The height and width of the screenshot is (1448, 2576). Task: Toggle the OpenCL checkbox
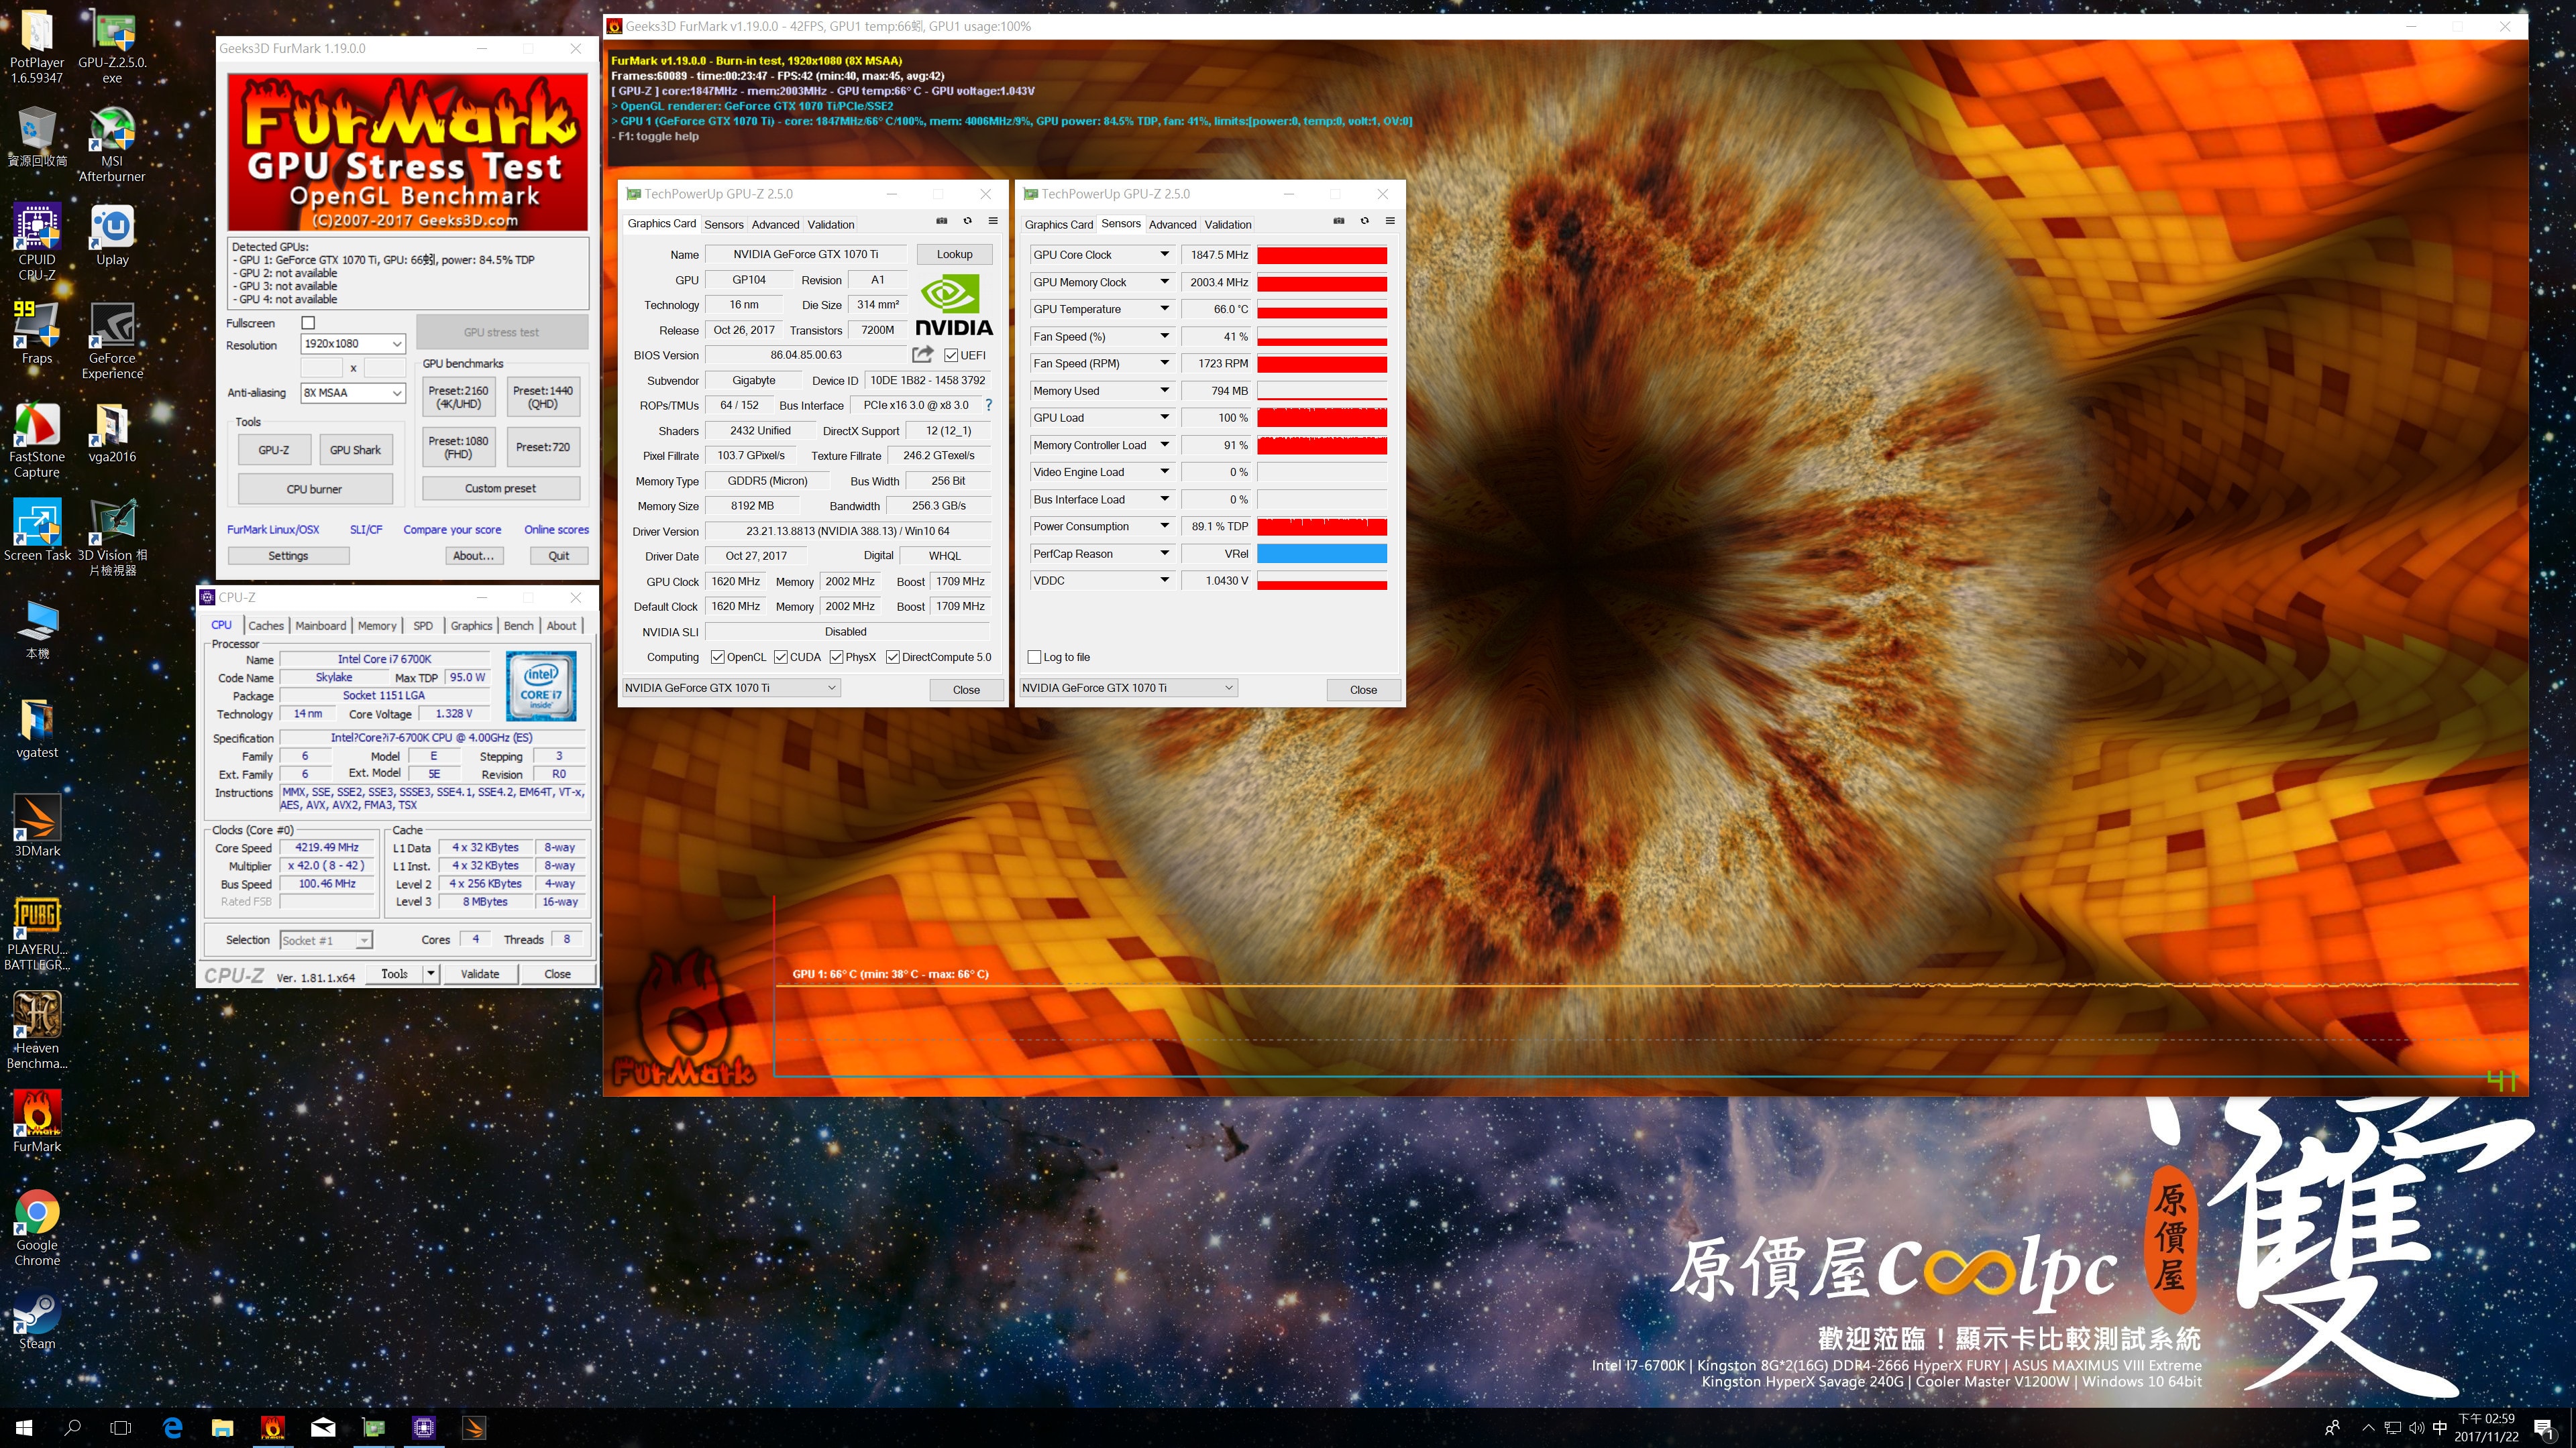point(717,656)
